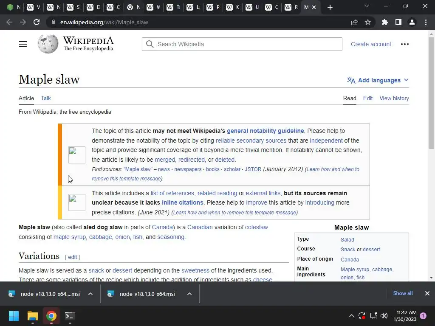Reload the Maple slaw page
Screen dimensions: 435x326
(x=37, y=22)
